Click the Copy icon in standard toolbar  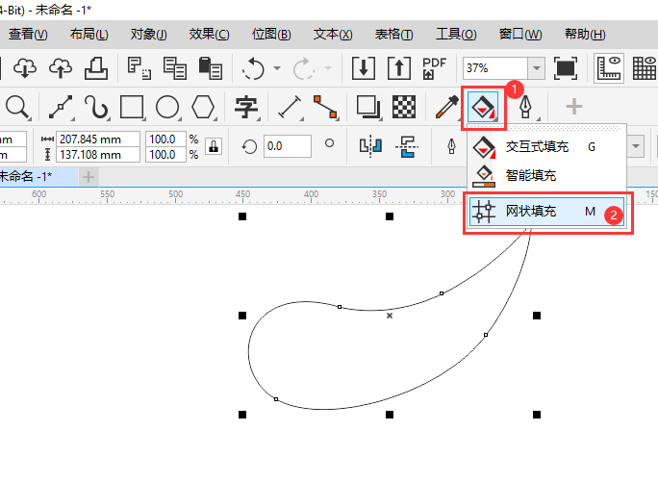coord(174,68)
